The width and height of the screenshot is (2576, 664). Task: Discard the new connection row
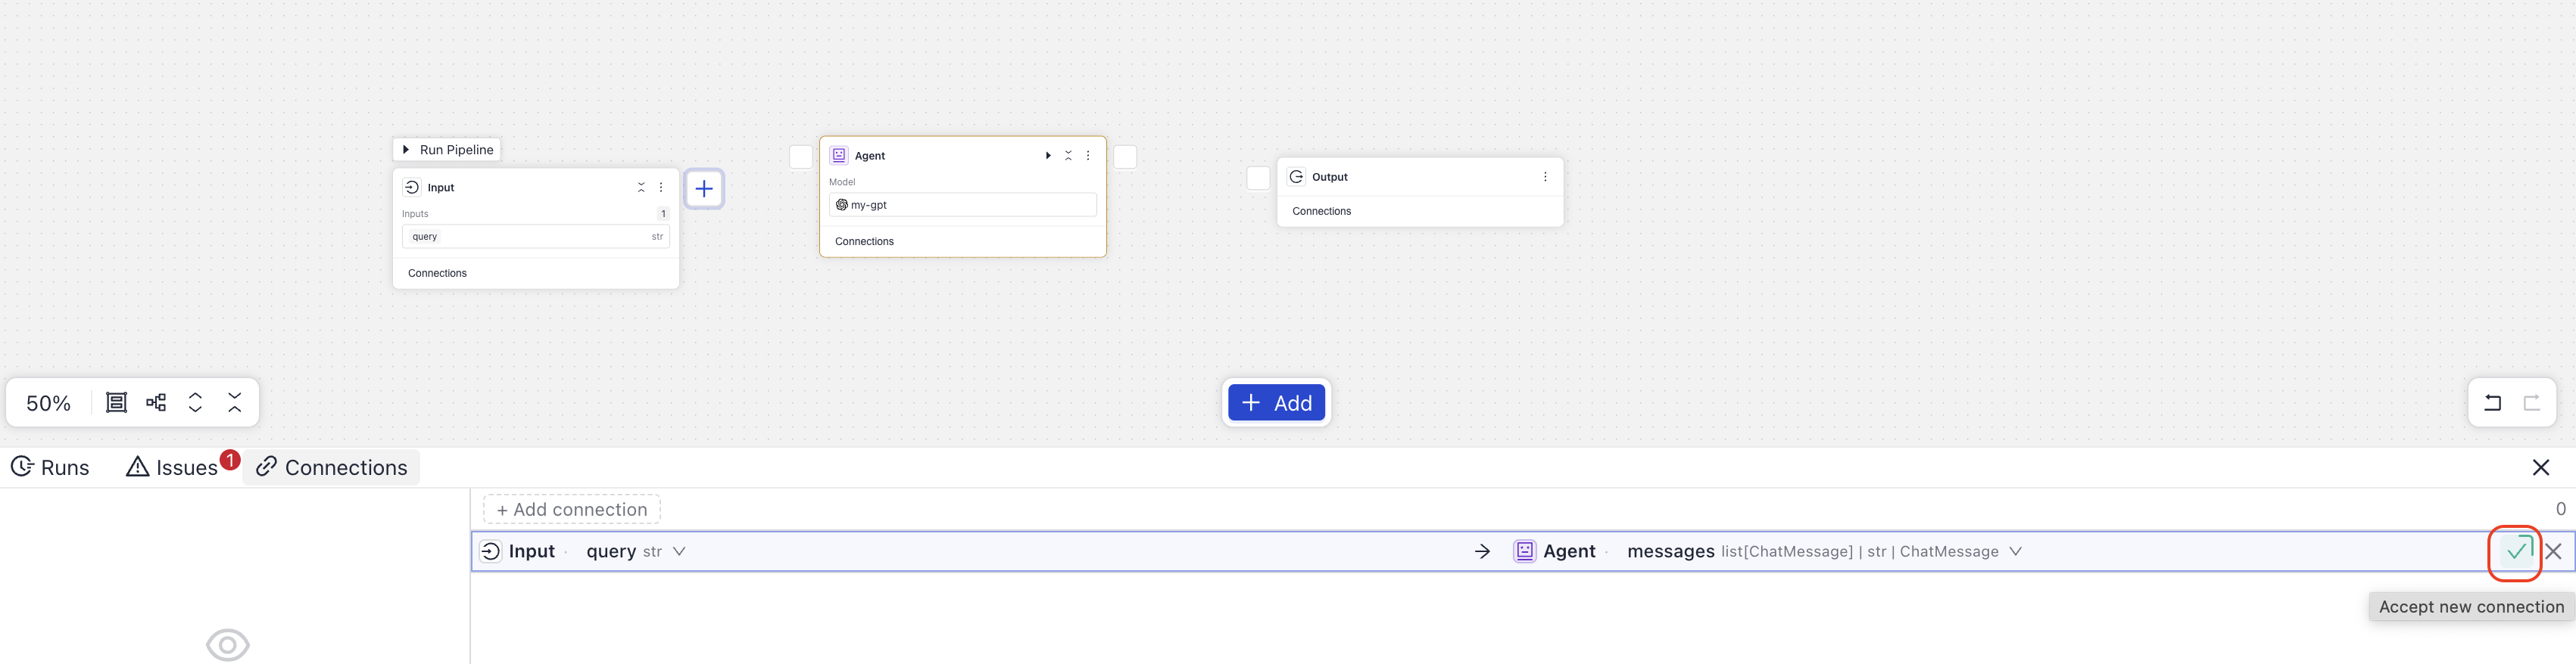click(x=2553, y=551)
